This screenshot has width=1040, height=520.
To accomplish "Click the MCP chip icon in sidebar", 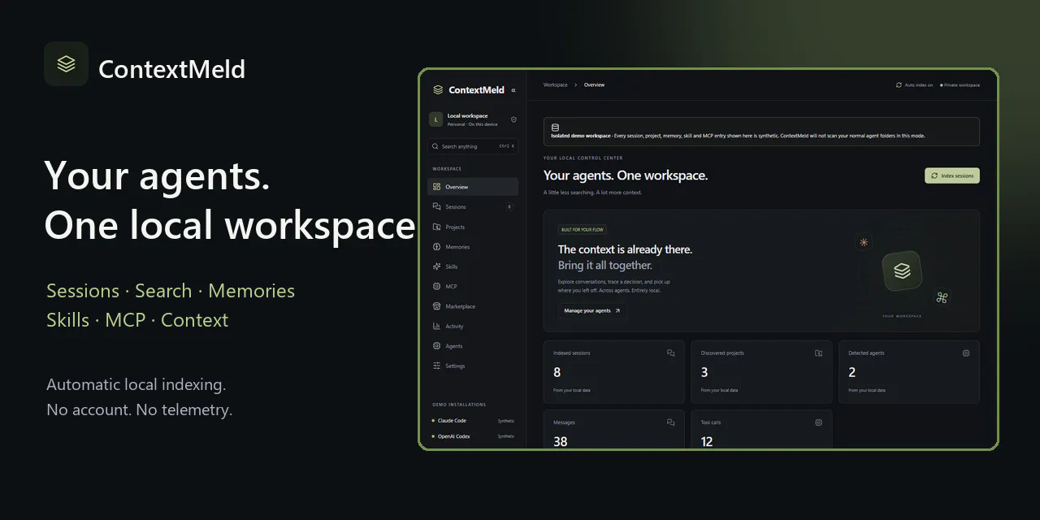I will click(x=437, y=287).
